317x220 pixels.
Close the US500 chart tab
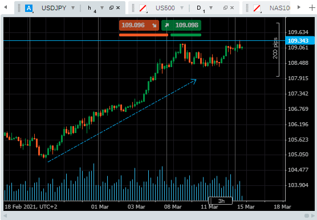pyautogui.click(x=232, y=8)
